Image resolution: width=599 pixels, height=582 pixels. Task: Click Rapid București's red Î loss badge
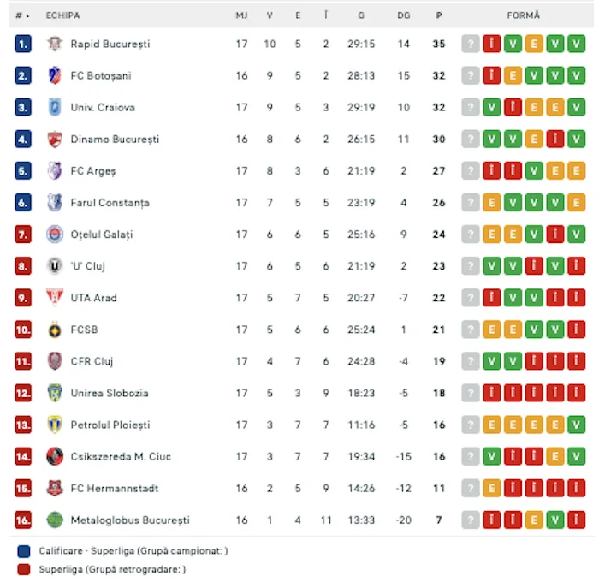click(x=492, y=44)
